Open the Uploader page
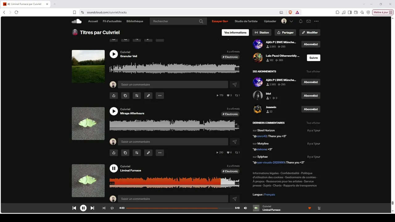Screen dimensions: 395x222 270,21
